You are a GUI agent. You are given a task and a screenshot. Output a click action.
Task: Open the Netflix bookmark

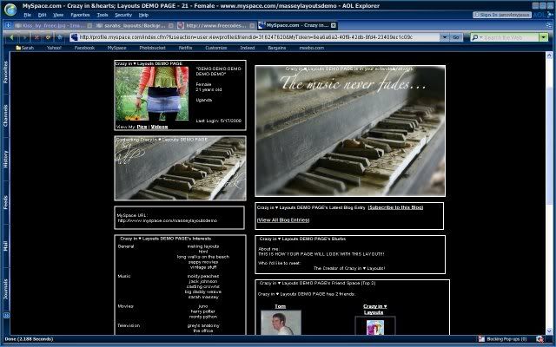(185, 48)
